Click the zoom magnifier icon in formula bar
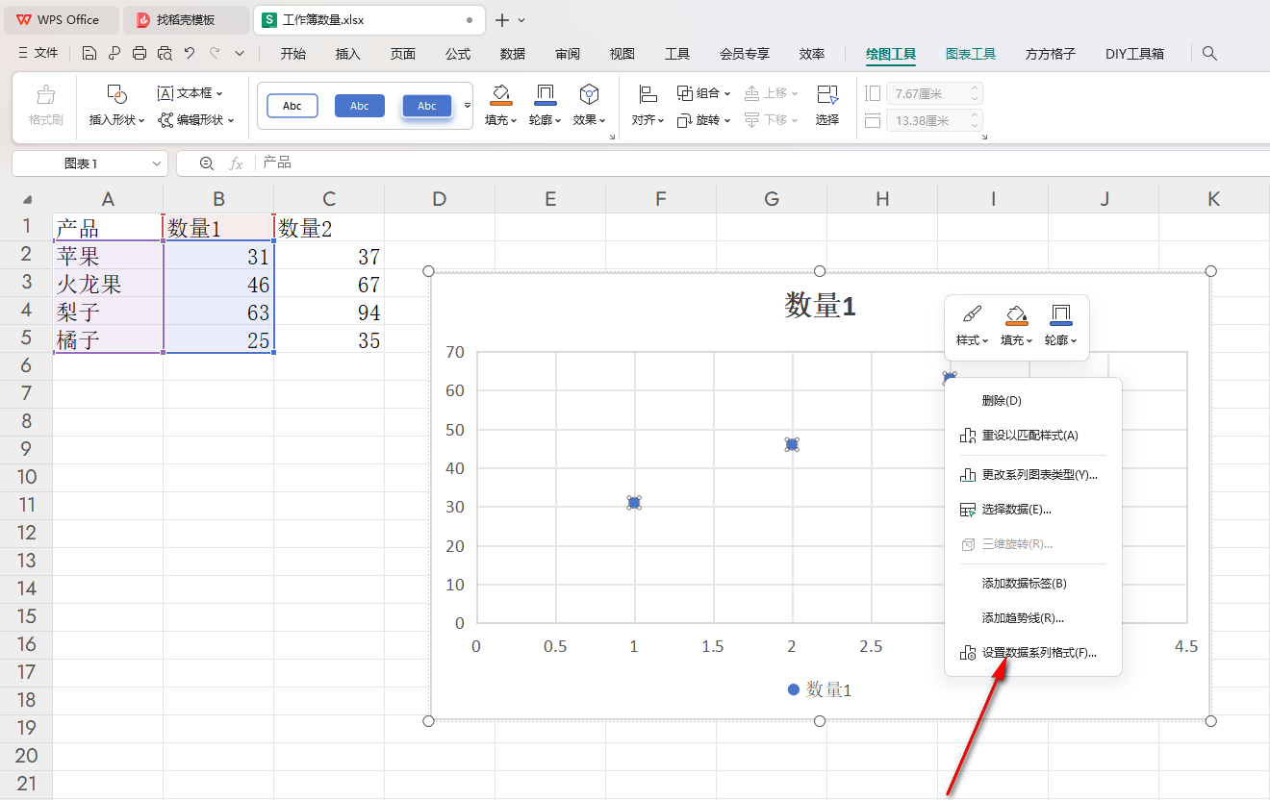This screenshot has width=1270, height=800. [206, 163]
